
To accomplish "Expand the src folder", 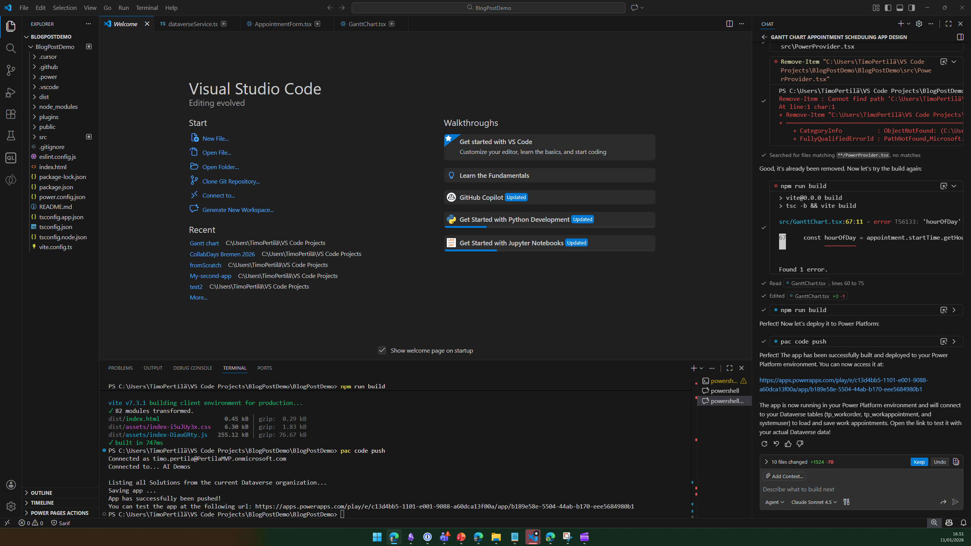I will point(43,137).
